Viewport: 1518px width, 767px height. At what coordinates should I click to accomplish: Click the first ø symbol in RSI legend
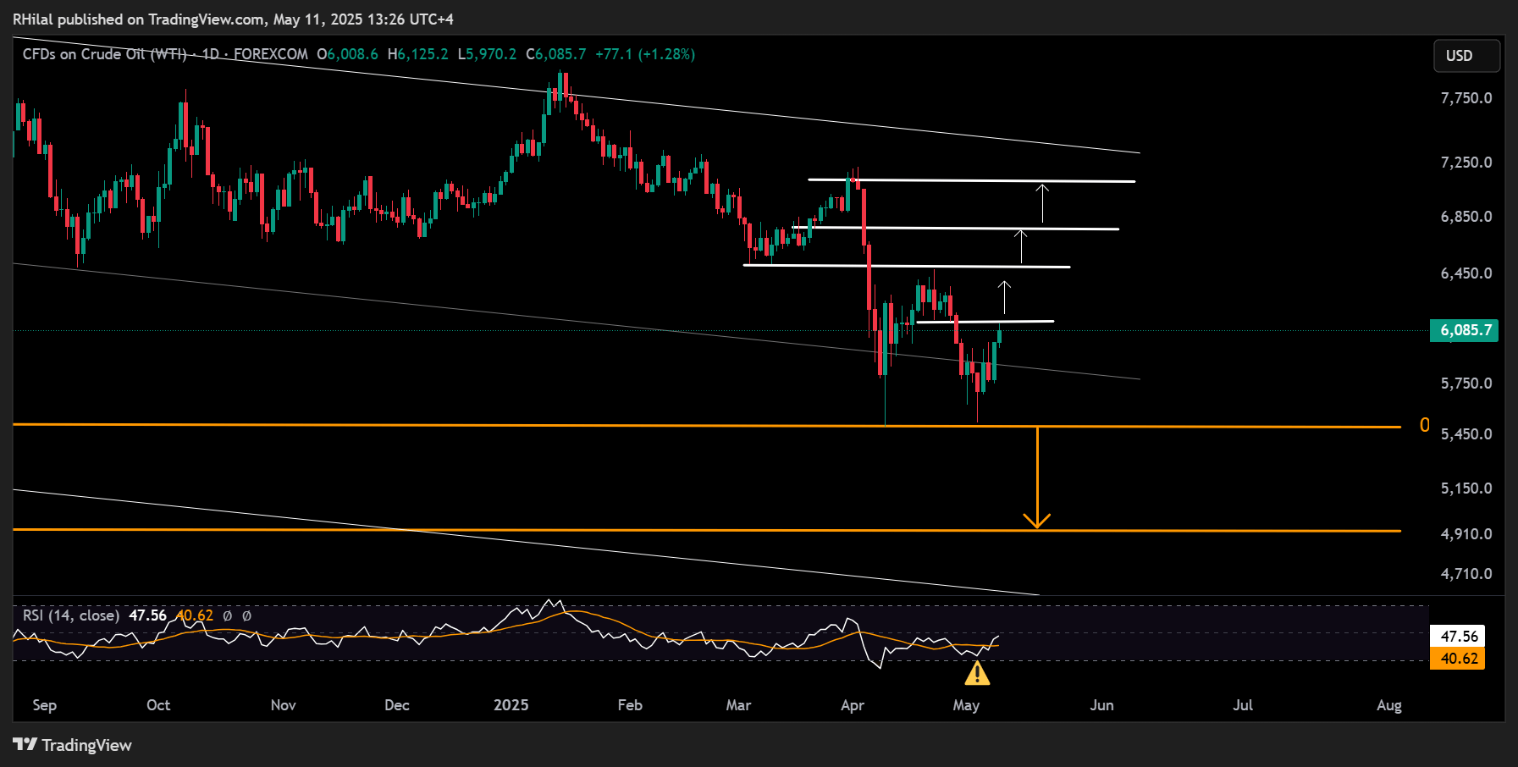click(227, 616)
